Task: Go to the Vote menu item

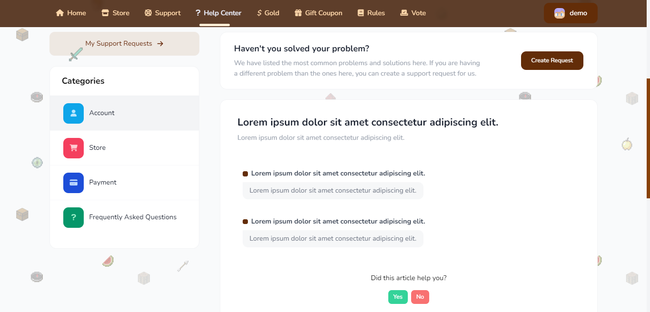Action: tap(413, 13)
